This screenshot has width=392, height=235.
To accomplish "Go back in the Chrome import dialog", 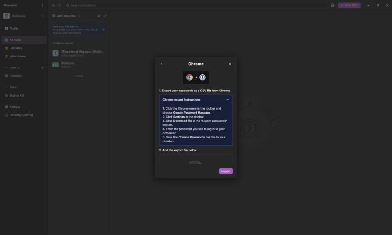I will tap(162, 64).
